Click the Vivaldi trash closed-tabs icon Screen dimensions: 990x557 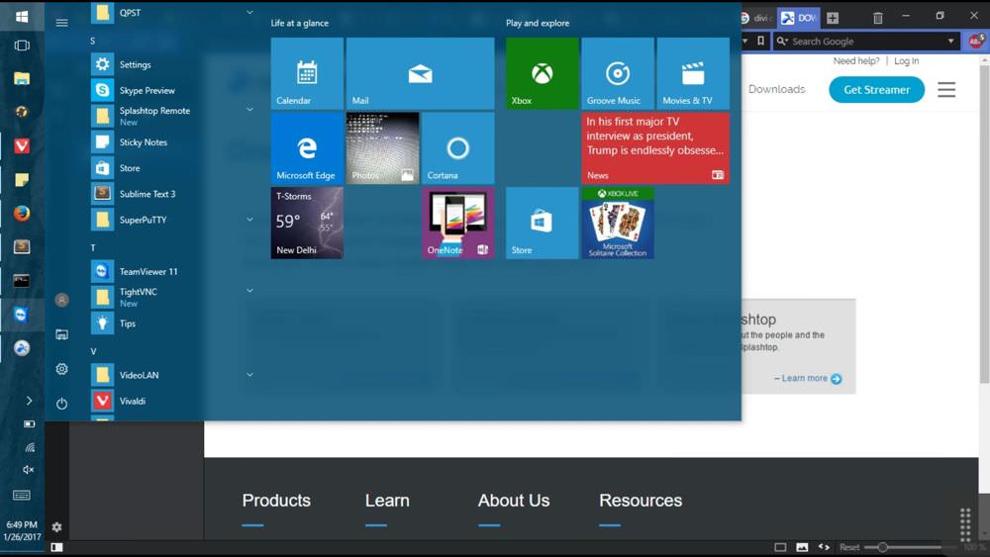(877, 18)
